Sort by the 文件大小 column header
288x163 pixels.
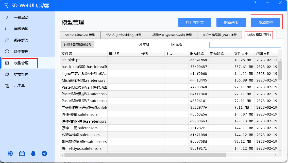click(x=244, y=54)
